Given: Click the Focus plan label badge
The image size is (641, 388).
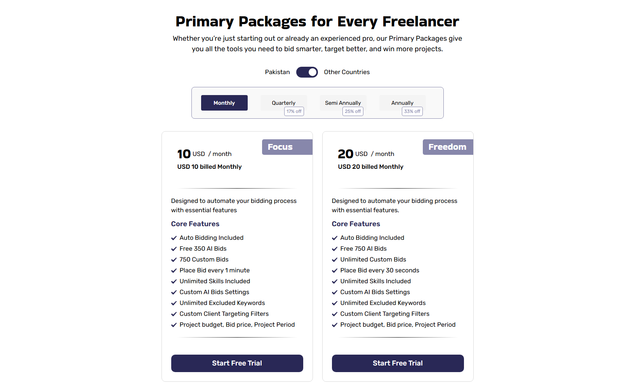Looking at the screenshot, I should point(287,147).
